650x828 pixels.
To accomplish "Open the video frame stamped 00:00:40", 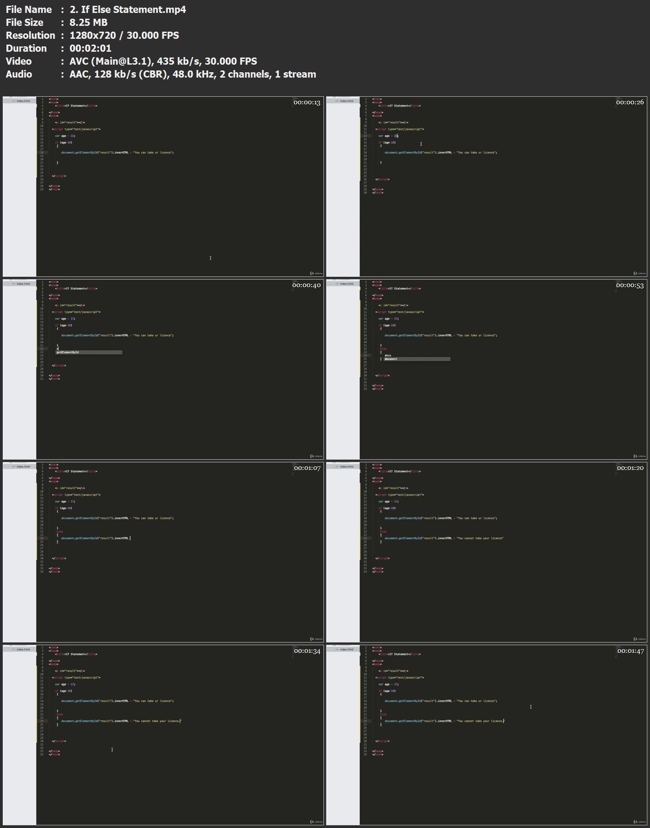I will point(163,369).
